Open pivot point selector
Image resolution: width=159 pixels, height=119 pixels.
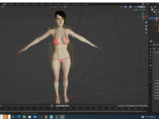tap(61, 7)
